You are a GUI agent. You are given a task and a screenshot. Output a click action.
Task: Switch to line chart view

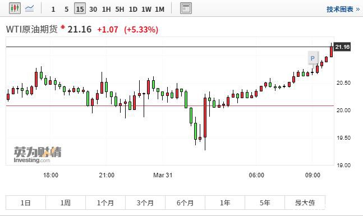tap(29, 8)
